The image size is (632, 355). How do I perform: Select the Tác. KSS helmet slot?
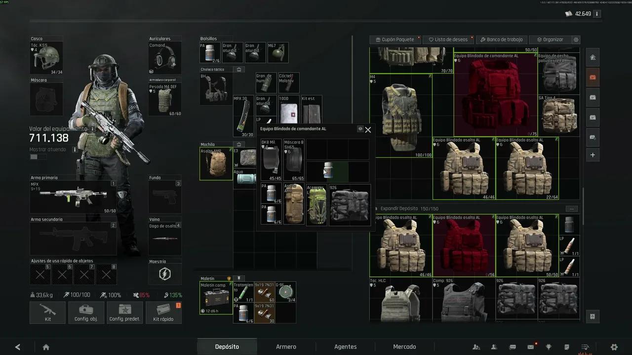coord(46,58)
